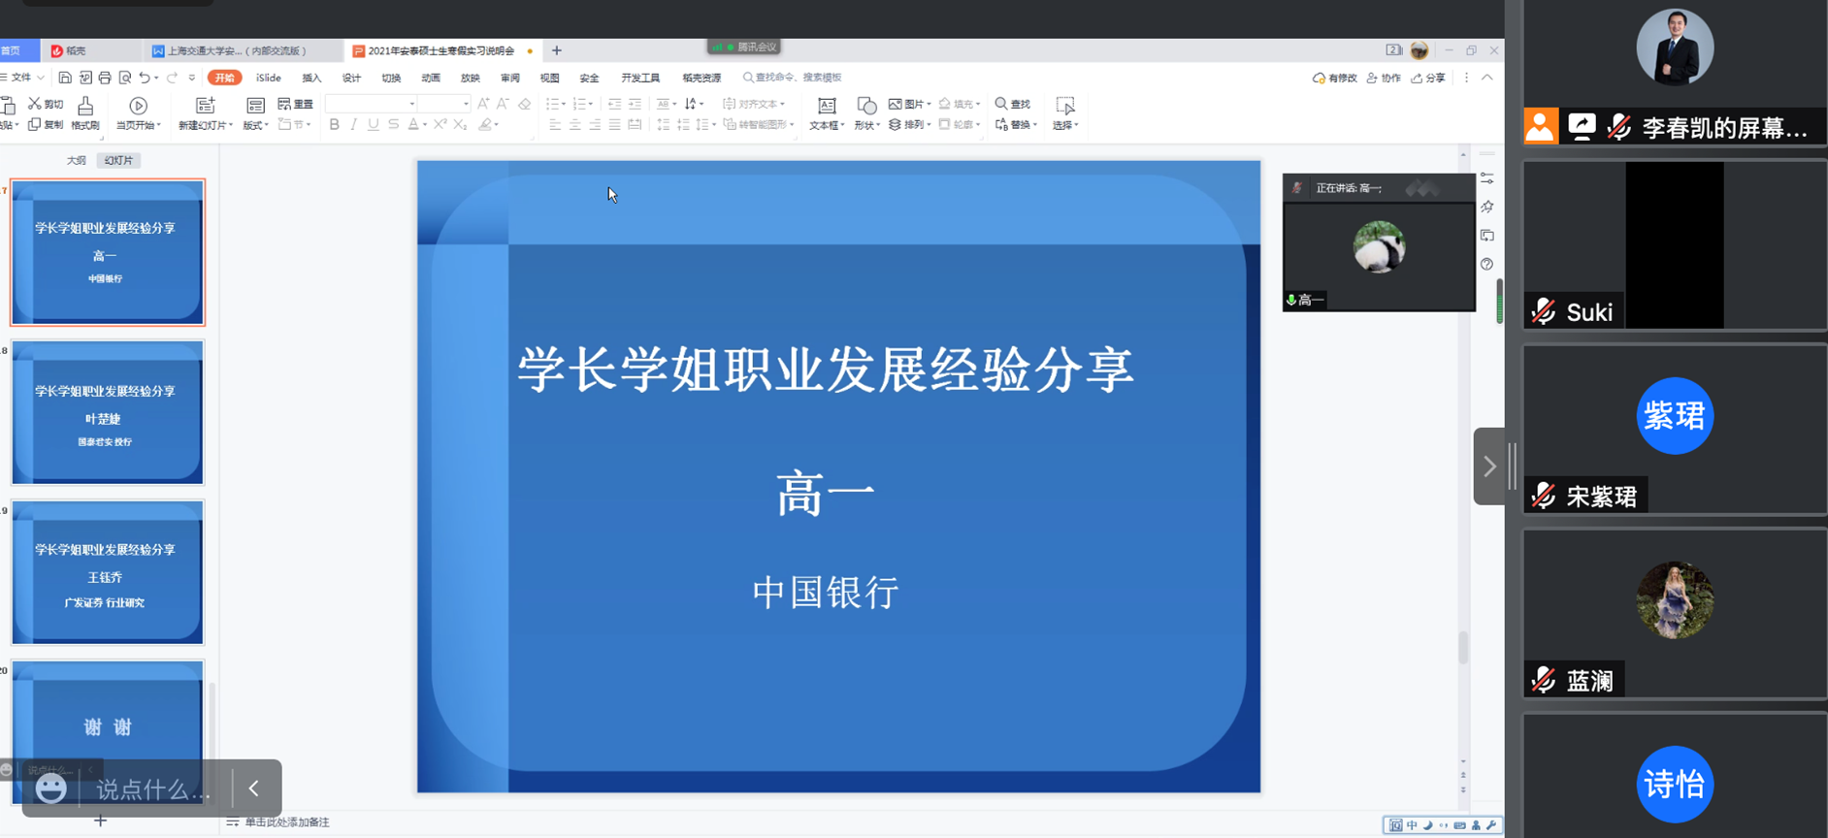Open the bullet list dropdown
The image size is (1828, 838).
[564, 104]
